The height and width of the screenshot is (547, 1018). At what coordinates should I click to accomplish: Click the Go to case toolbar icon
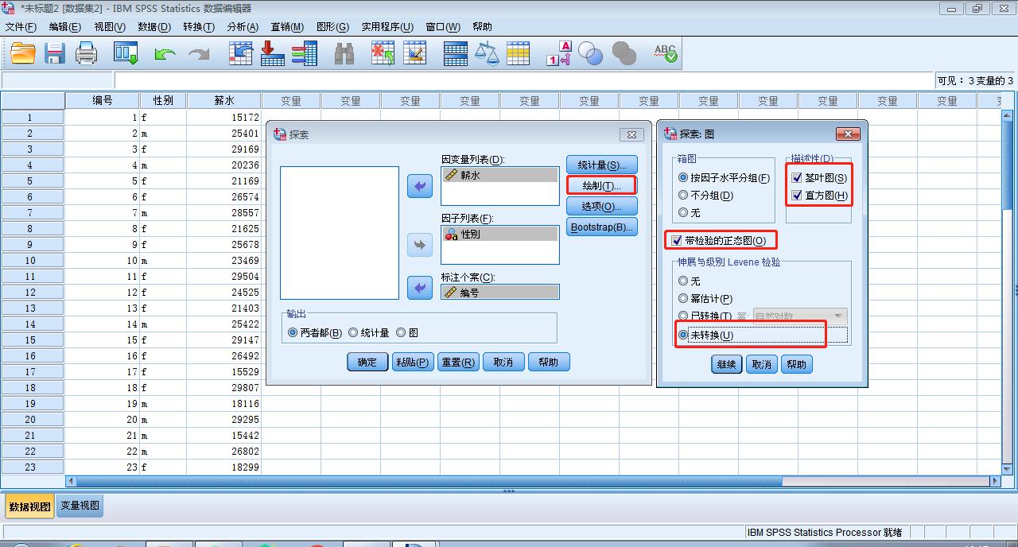240,53
